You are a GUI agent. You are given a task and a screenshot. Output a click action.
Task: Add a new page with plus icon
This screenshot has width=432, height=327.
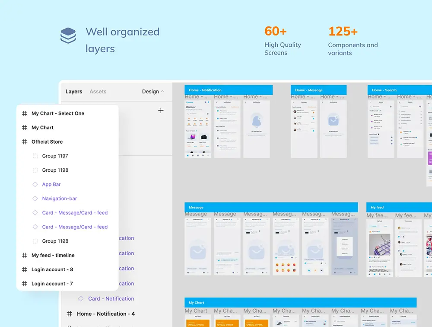click(161, 110)
